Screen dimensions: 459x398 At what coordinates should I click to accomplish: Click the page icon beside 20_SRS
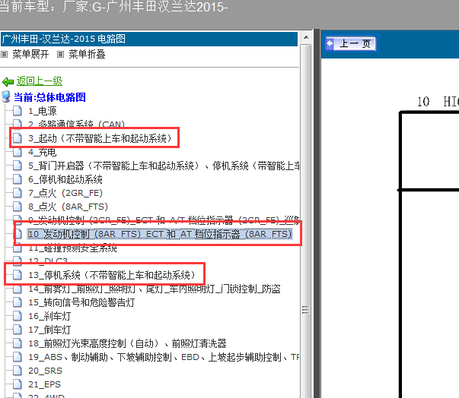(18, 371)
